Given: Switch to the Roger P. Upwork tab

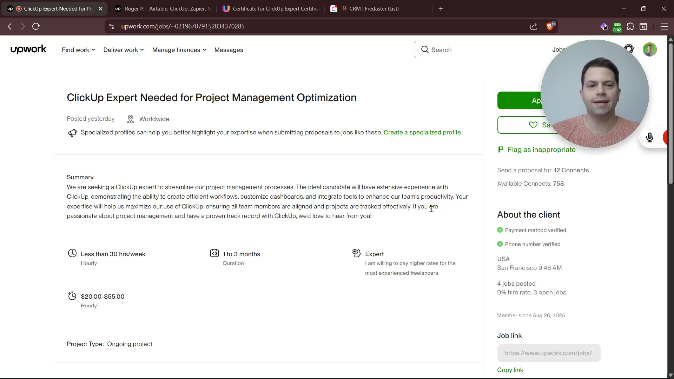Looking at the screenshot, I should coord(163,9).
